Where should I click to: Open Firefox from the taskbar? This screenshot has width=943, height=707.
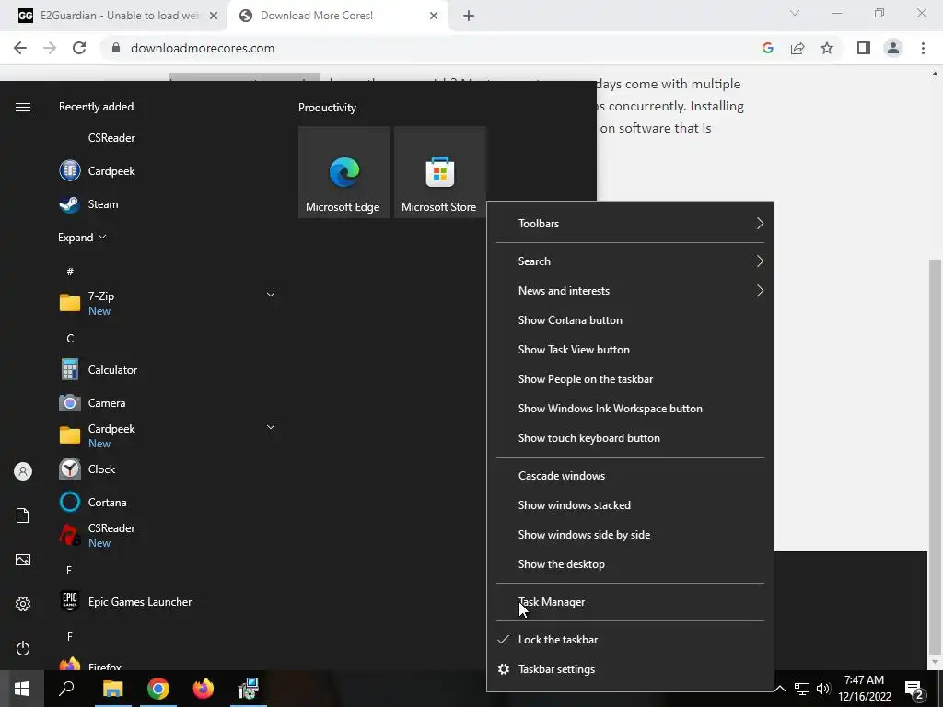(204, 689)
